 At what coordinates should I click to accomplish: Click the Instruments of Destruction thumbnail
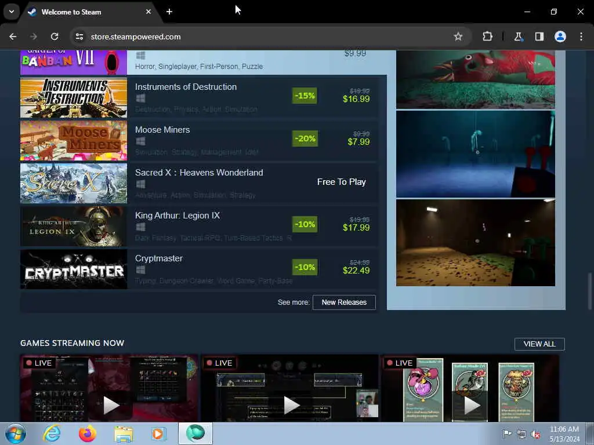point(74,97)
